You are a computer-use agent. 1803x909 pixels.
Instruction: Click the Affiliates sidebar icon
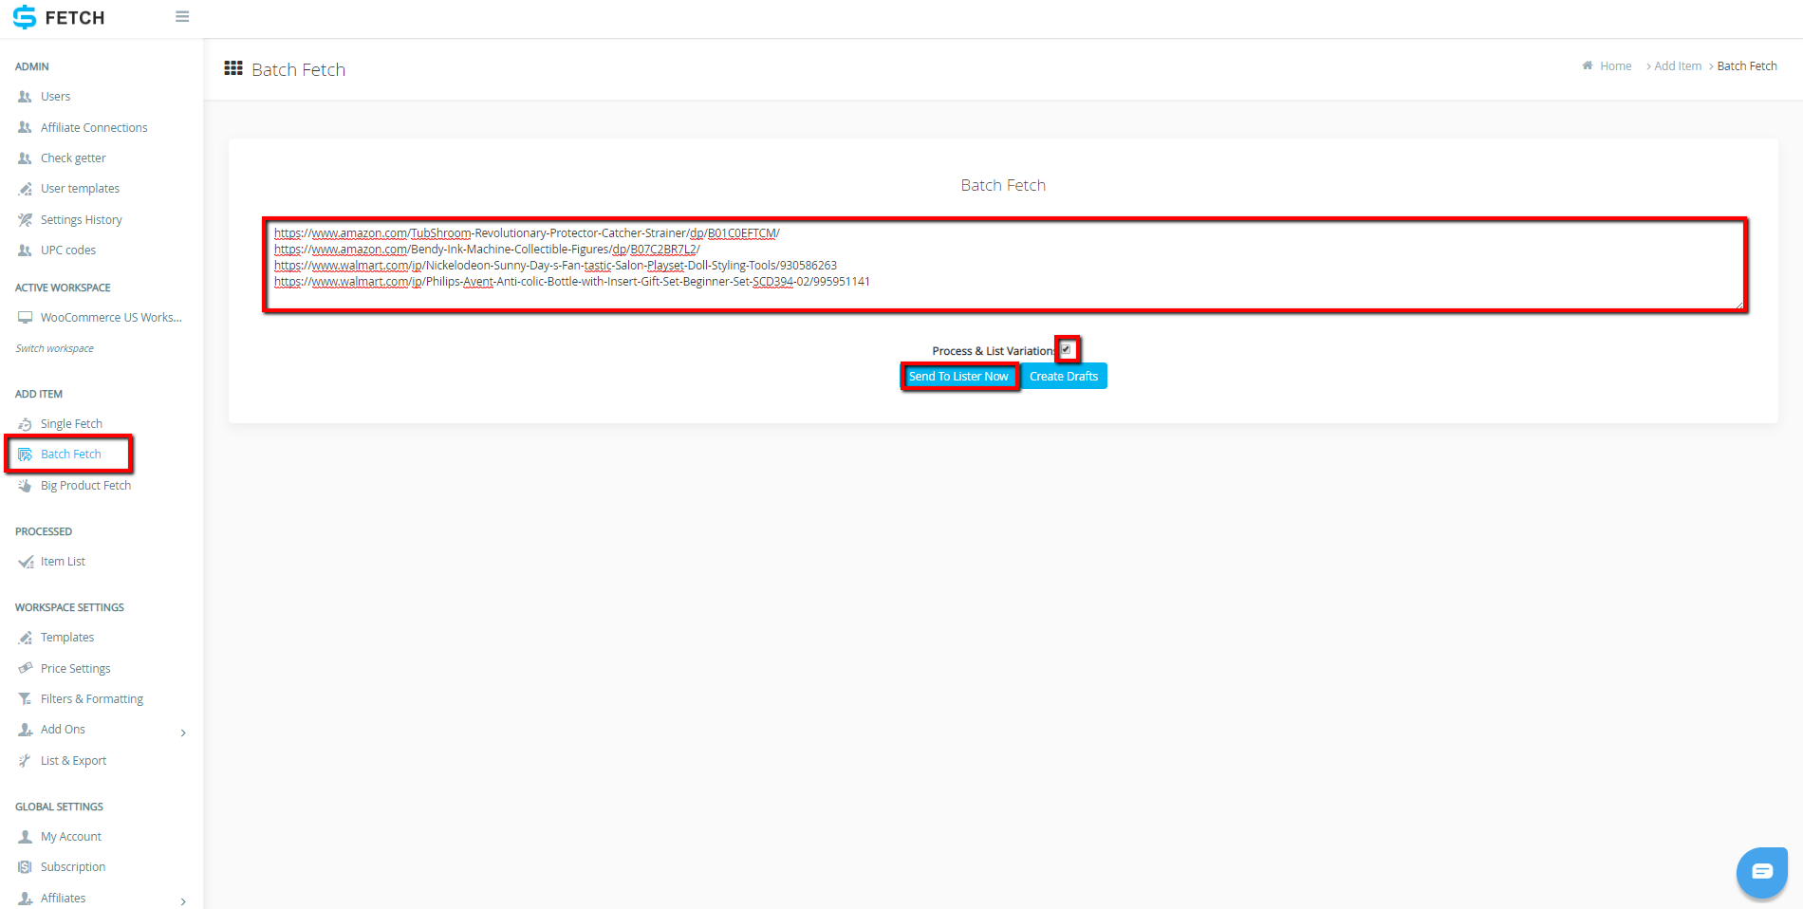(x=25, y=899)
